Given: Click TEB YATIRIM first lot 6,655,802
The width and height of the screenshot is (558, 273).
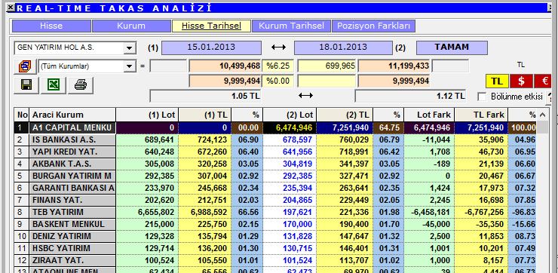Looking at the screenshot, I should (147, 212).
